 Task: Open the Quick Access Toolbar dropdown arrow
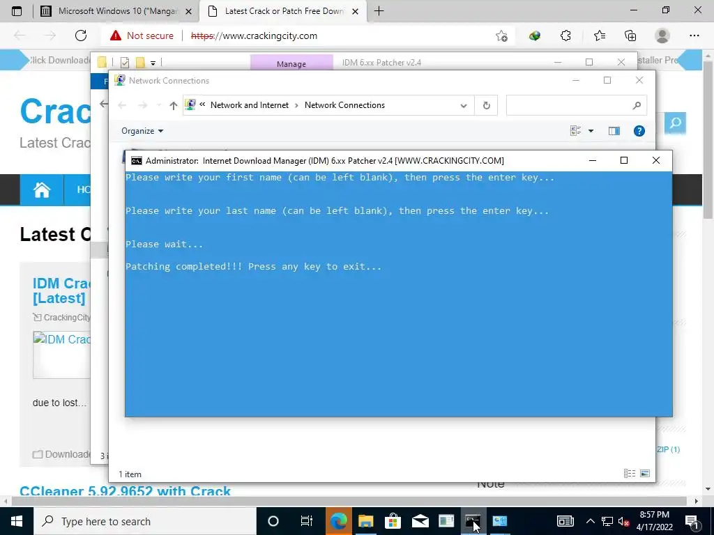(x=153, y=63)
